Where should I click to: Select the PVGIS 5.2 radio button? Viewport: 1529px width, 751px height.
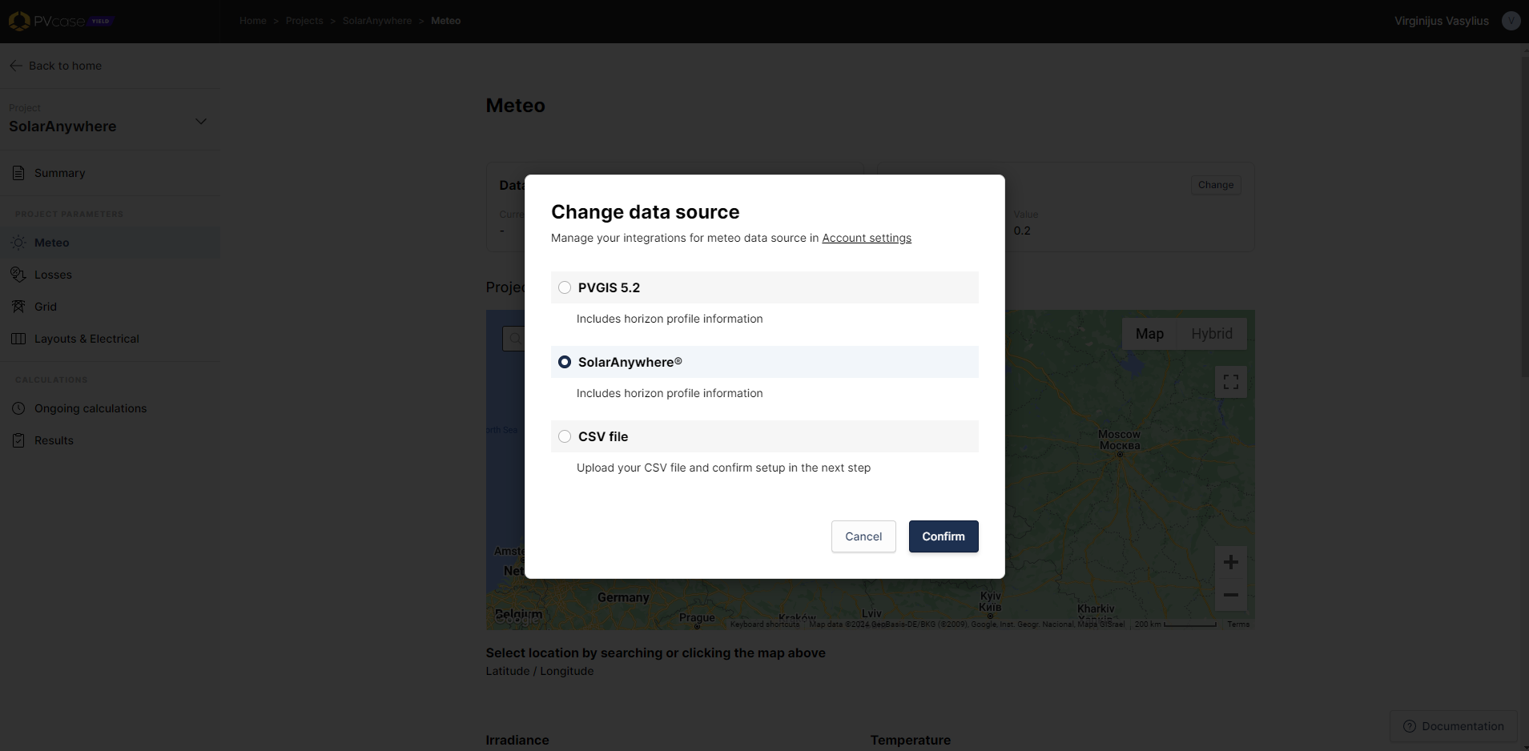click(x=565, y=287)
